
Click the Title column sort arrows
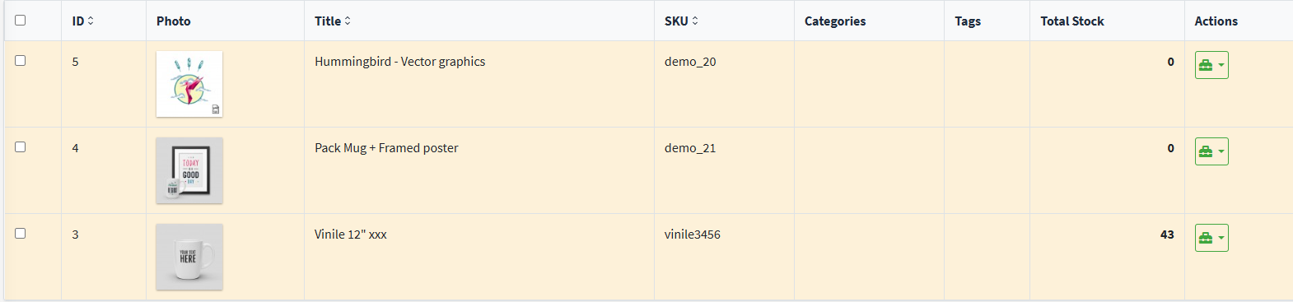pyautogui.click(x=348, y=21)
